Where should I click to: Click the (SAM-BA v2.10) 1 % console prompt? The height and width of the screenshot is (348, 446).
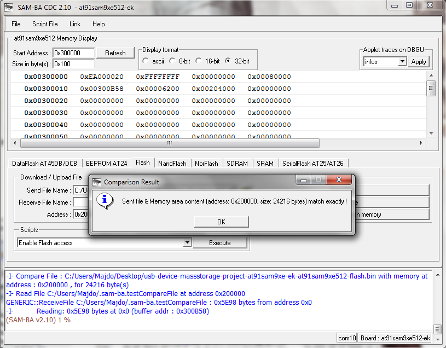tap(38, 320)
